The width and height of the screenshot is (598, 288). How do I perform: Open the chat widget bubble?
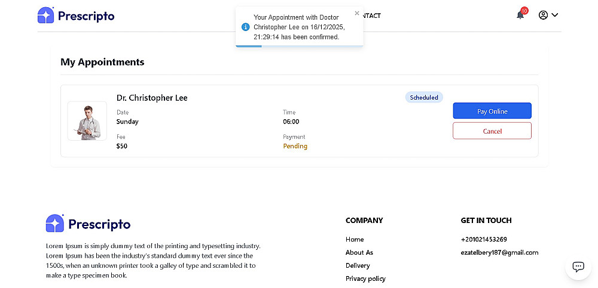pyautogui.click(x=578, y=267)
